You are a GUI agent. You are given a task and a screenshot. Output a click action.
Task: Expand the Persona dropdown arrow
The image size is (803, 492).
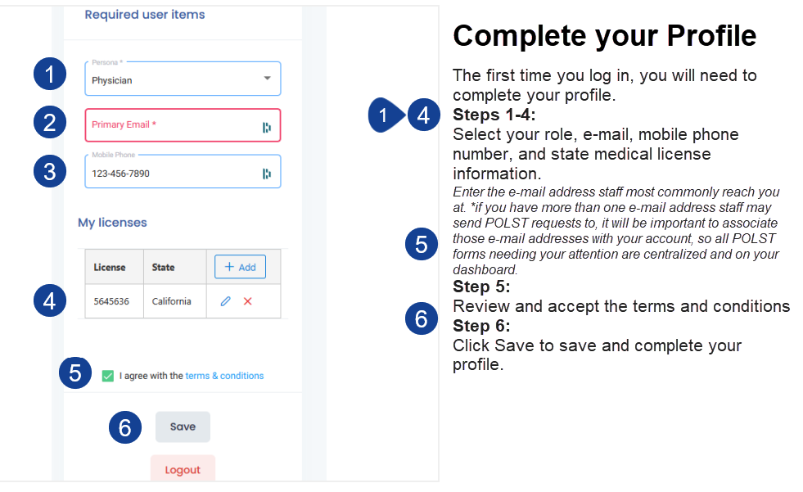267,79
